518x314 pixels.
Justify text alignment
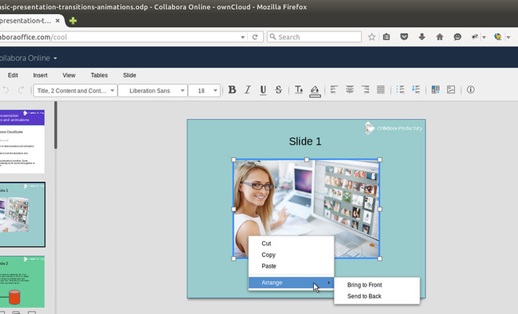coord(381,89)
